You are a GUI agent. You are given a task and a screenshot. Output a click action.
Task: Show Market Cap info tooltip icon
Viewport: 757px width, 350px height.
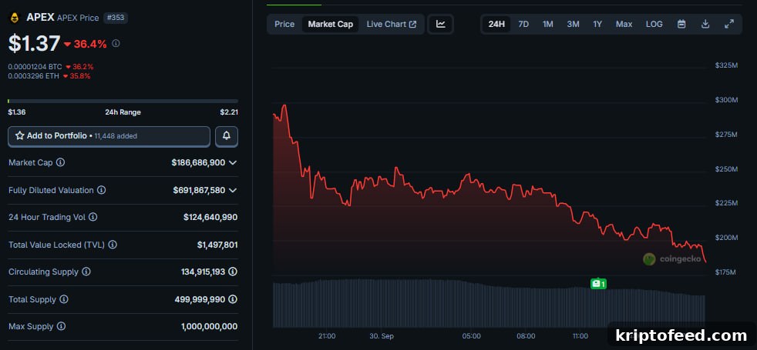pos(60,163)
